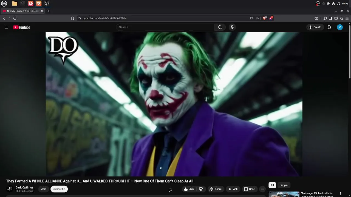The height and width of the screenshot is (197, 351).
Task: Open the Archangel Michael suggested video thumbnail
Action: click(284, 194)
